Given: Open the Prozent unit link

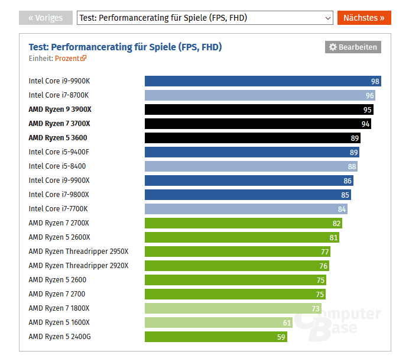Looking at the screenshot, I should 67,59.
